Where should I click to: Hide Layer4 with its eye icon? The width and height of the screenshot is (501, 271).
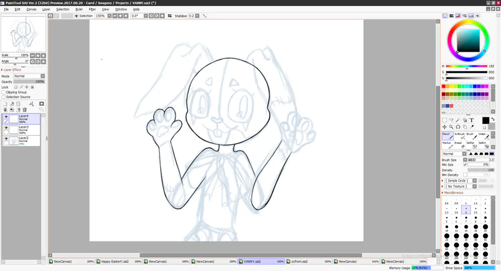tap(6, 117)
